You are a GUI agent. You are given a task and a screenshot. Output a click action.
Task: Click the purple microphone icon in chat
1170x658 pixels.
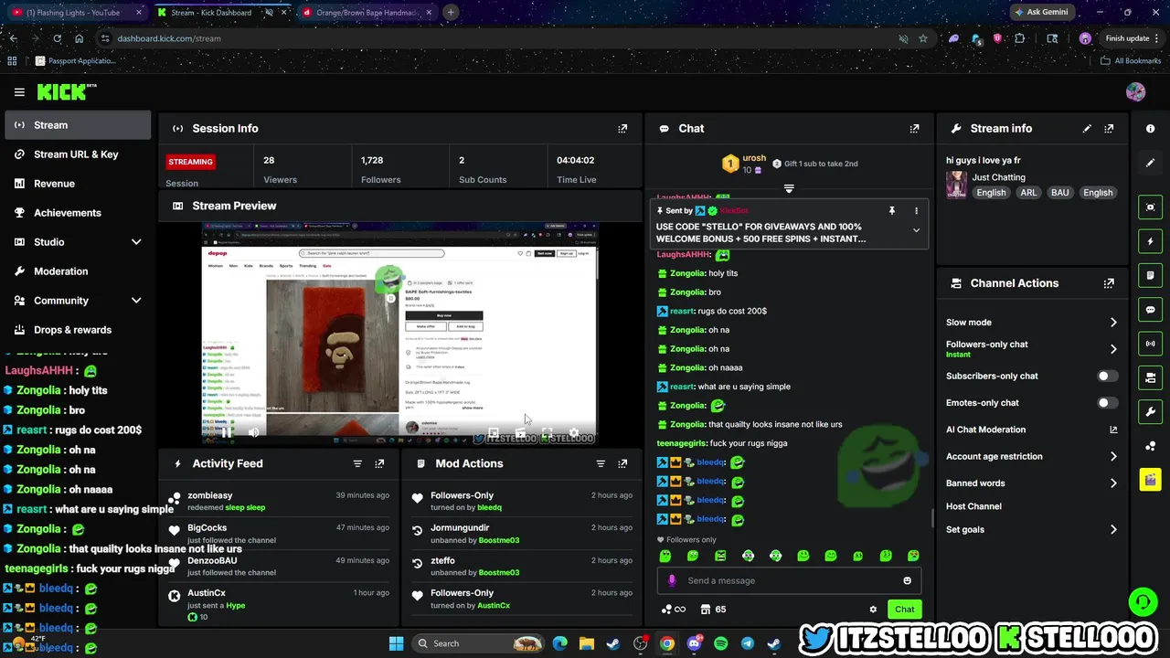[672, 580]
